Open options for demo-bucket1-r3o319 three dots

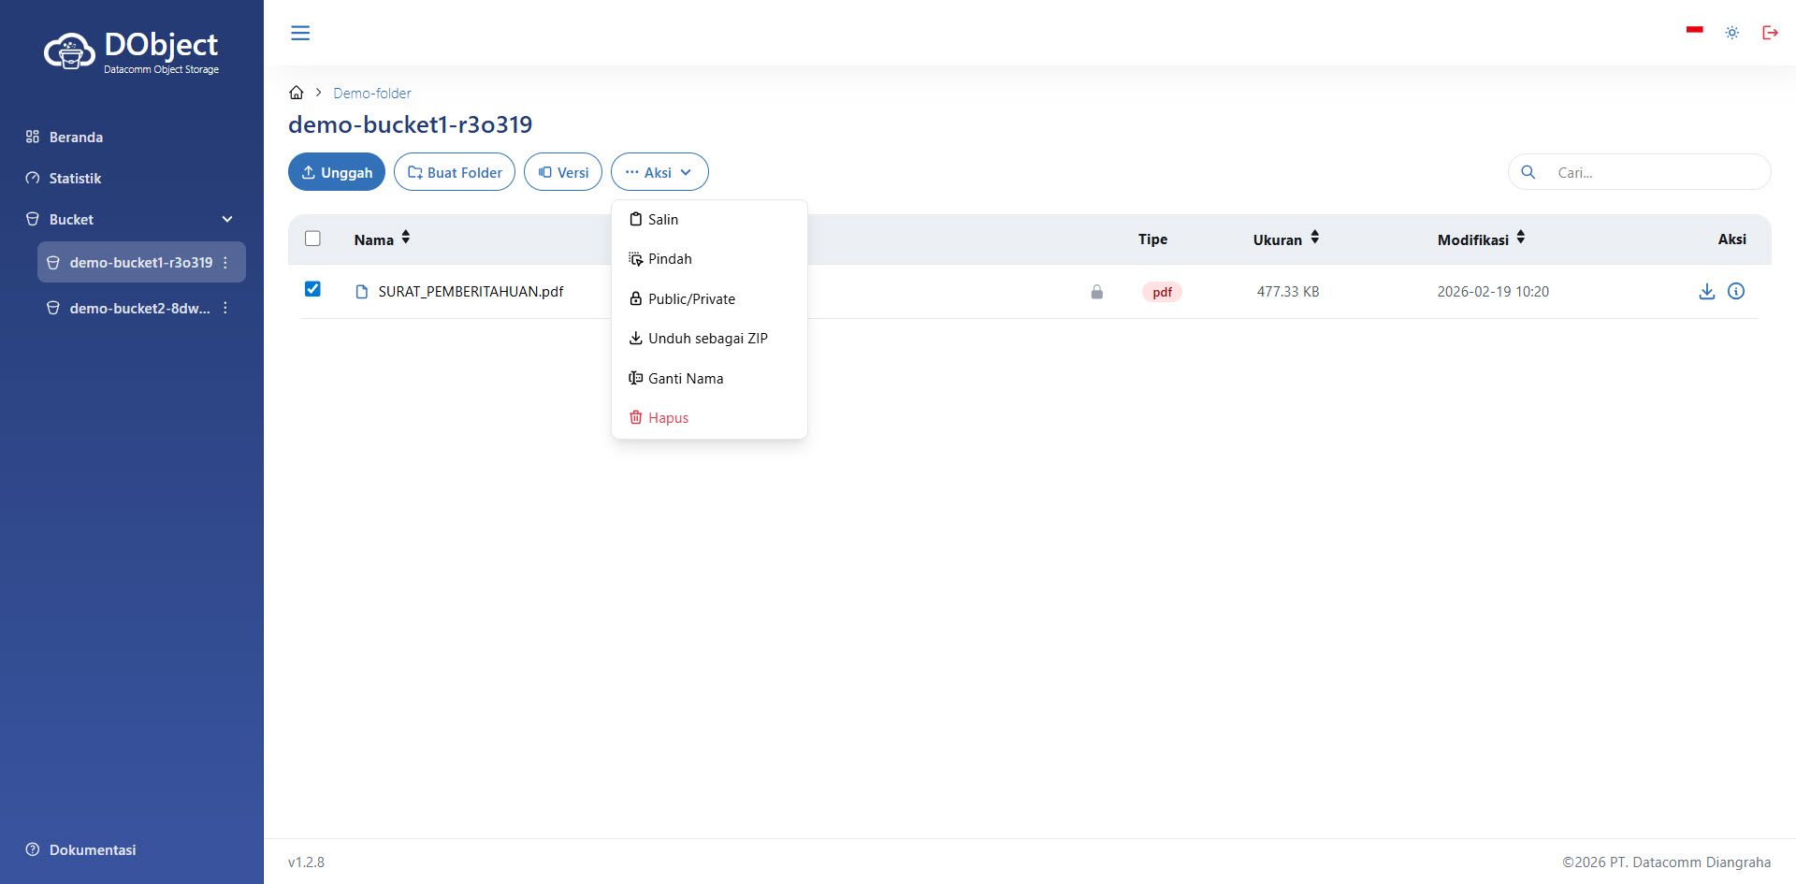[x=225, y=263]
